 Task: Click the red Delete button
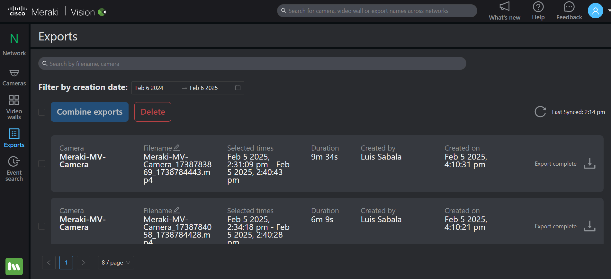(153, 112)
